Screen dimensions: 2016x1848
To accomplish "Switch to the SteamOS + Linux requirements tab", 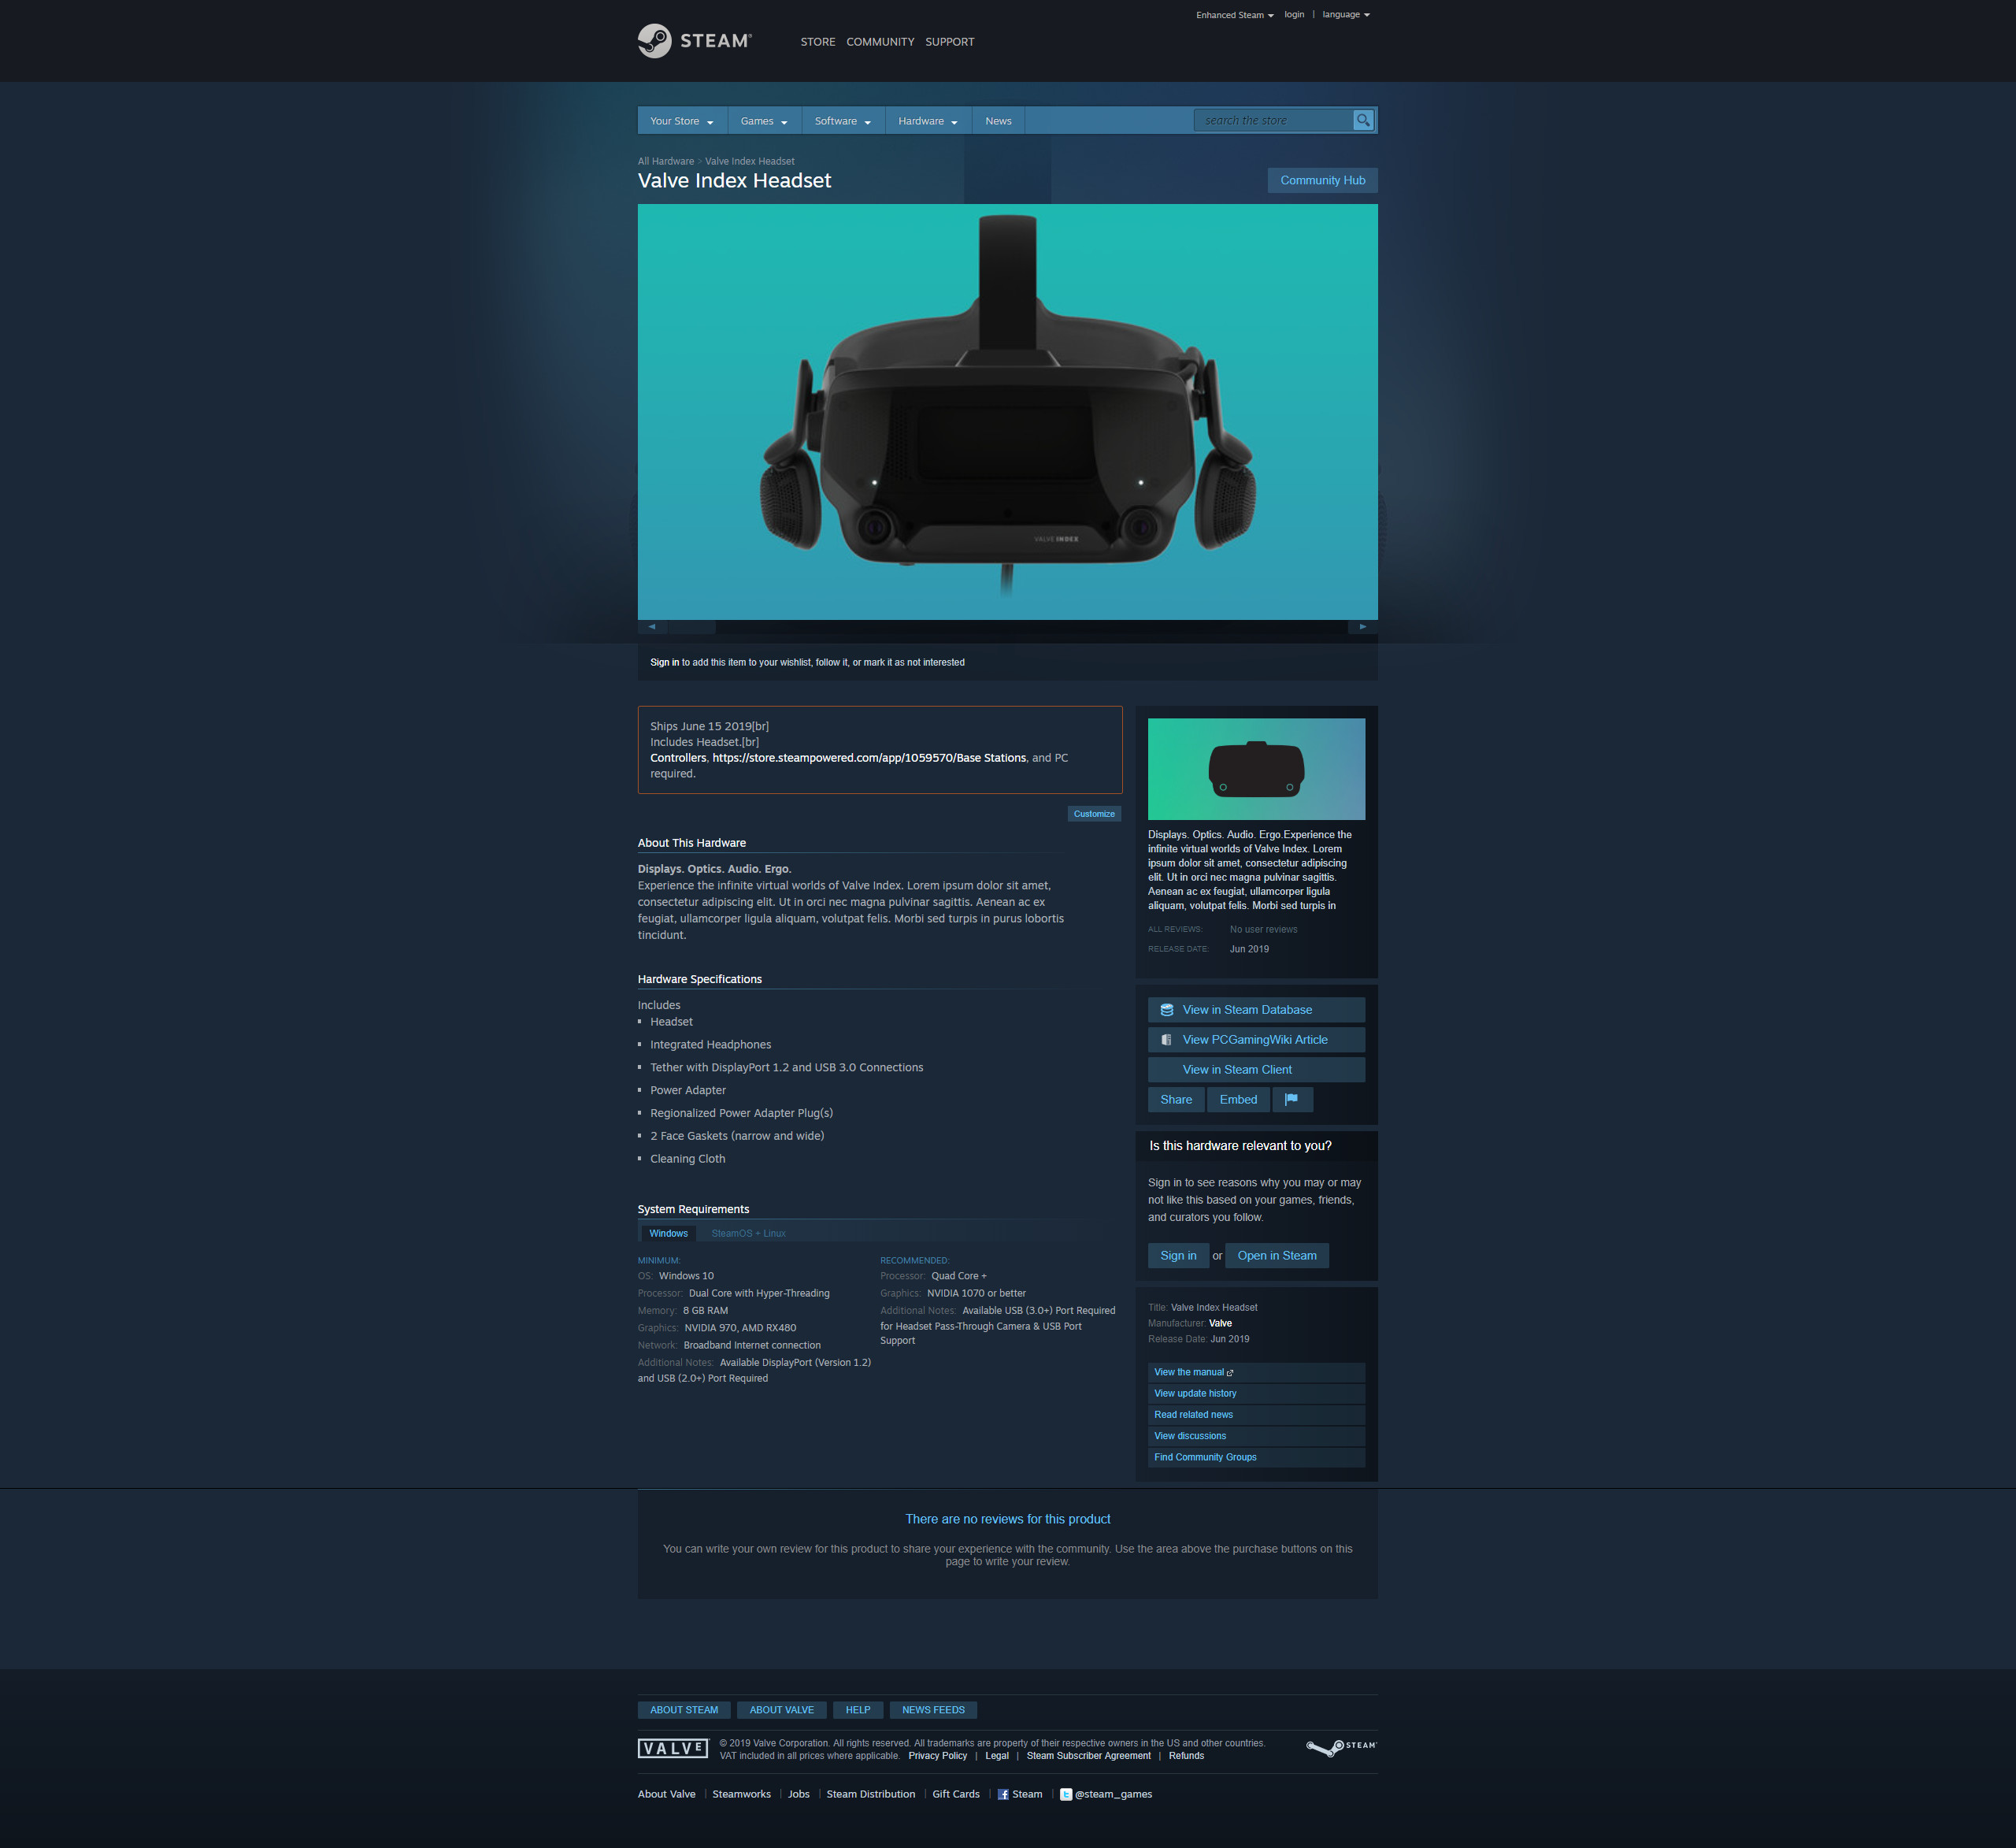I will [748, 1233].
